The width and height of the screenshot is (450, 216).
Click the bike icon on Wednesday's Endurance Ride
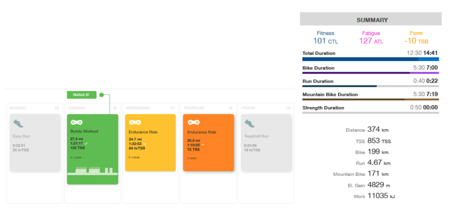click(x=135, y=122)
